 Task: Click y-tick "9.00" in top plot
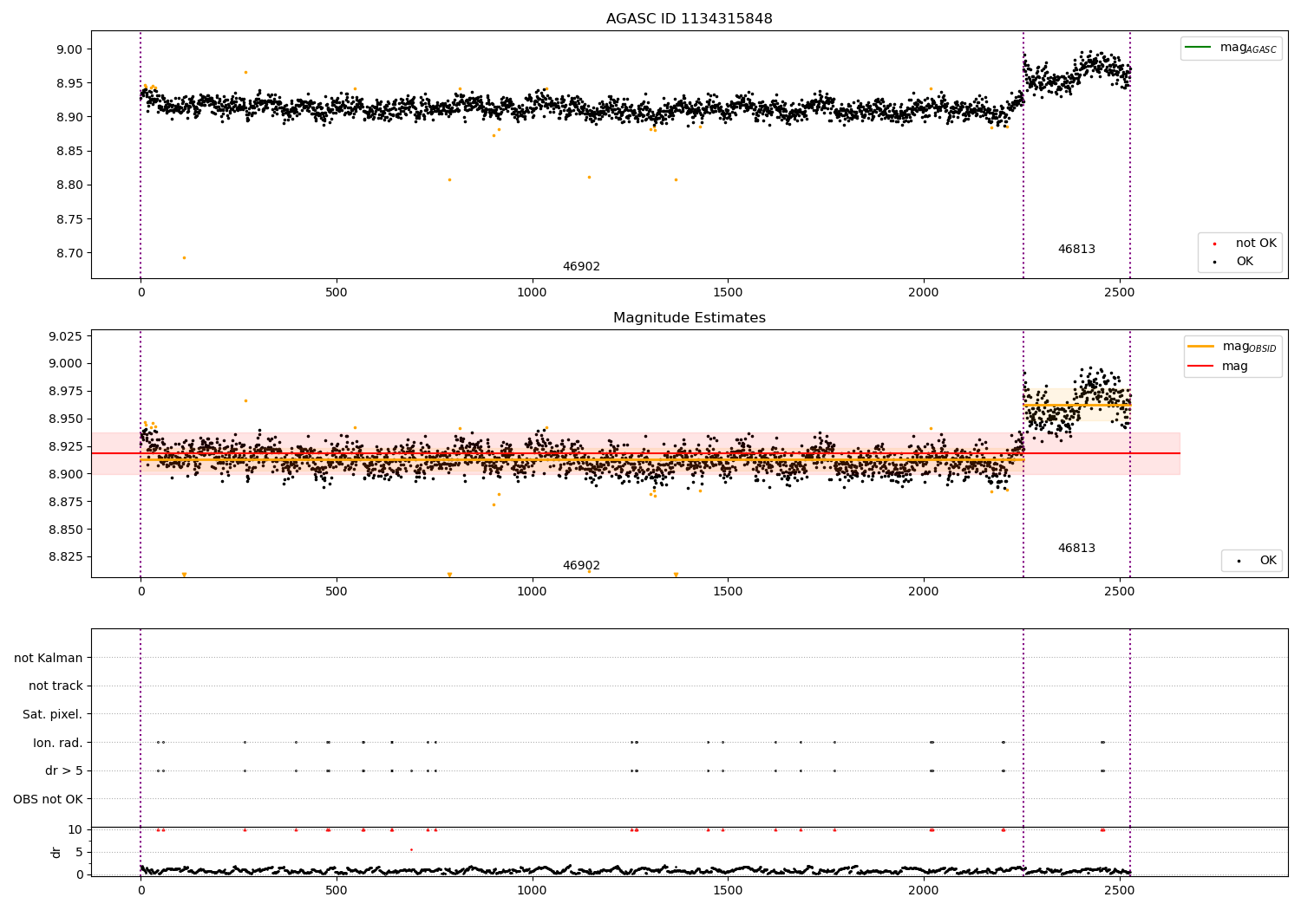pyautogui.click(x=68, y=49)
